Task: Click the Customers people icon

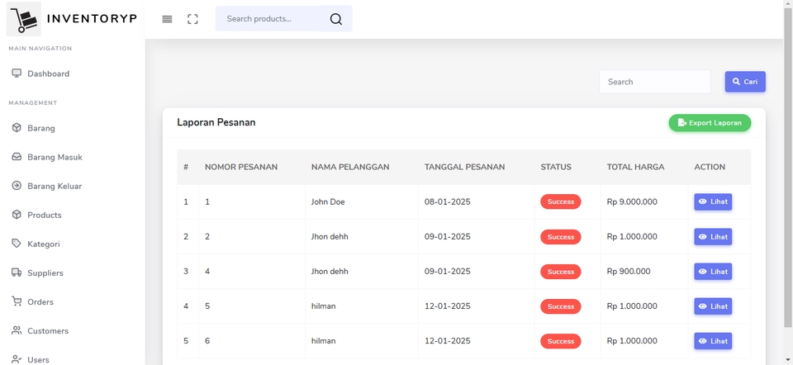Action: click(17, 330)
